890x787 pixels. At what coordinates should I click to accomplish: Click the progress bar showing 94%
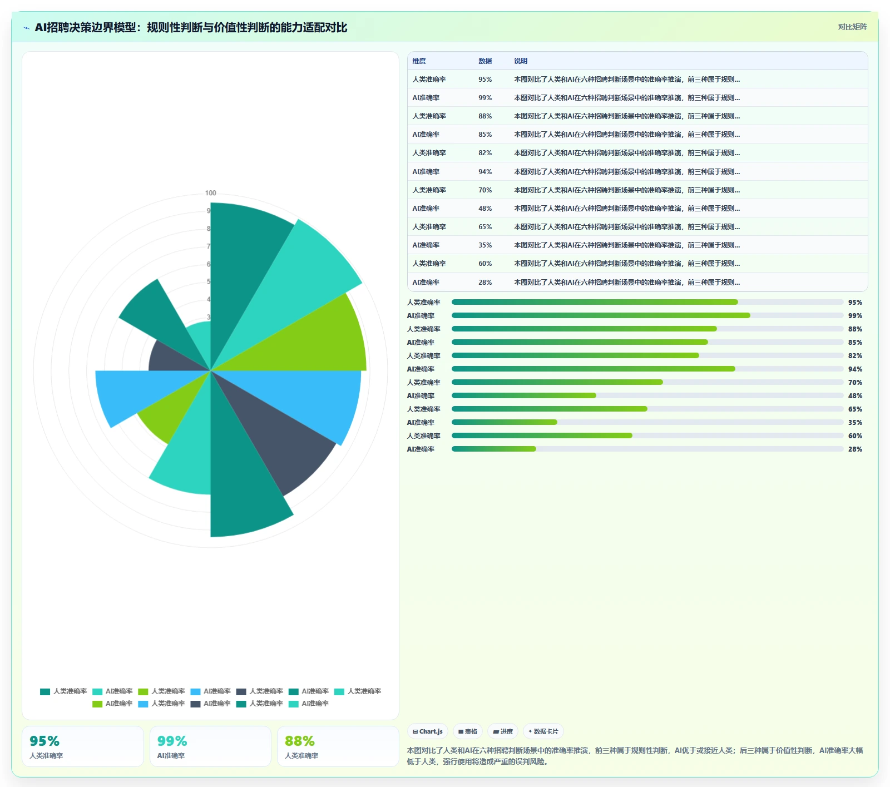(647, 369)
